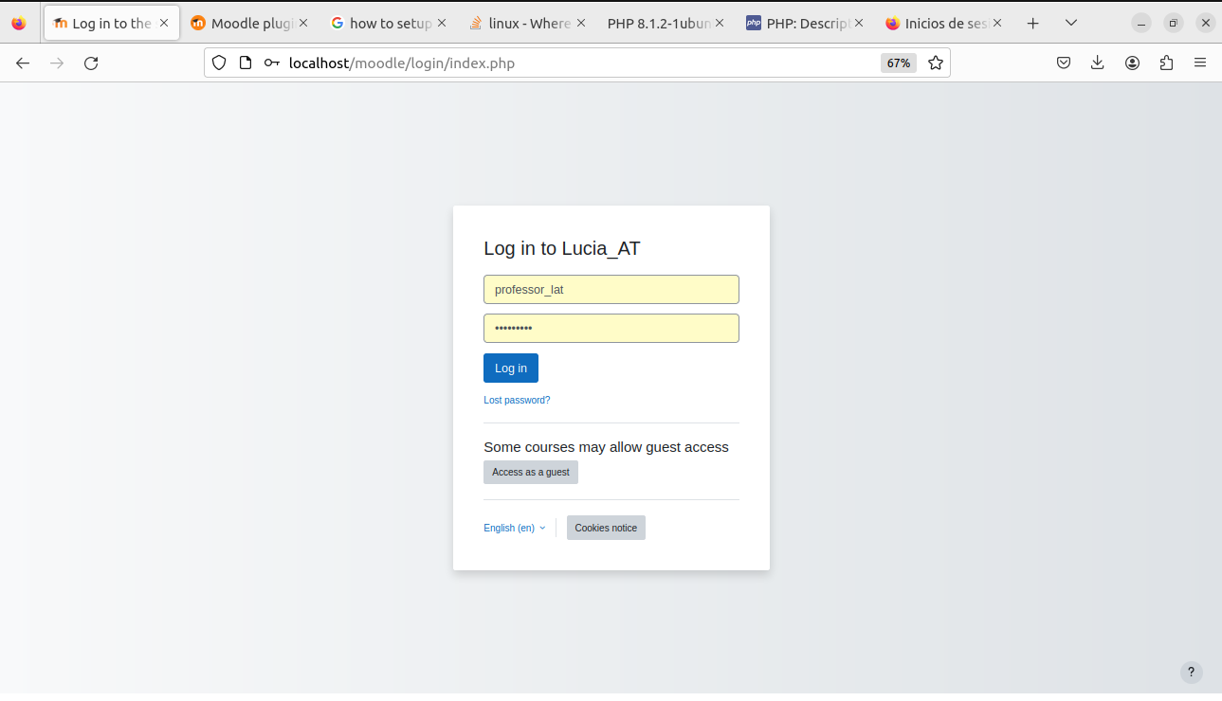Open the list all tabs dropdown
The height and width of the screenshot is (701, 1222).
[1071, 23]
